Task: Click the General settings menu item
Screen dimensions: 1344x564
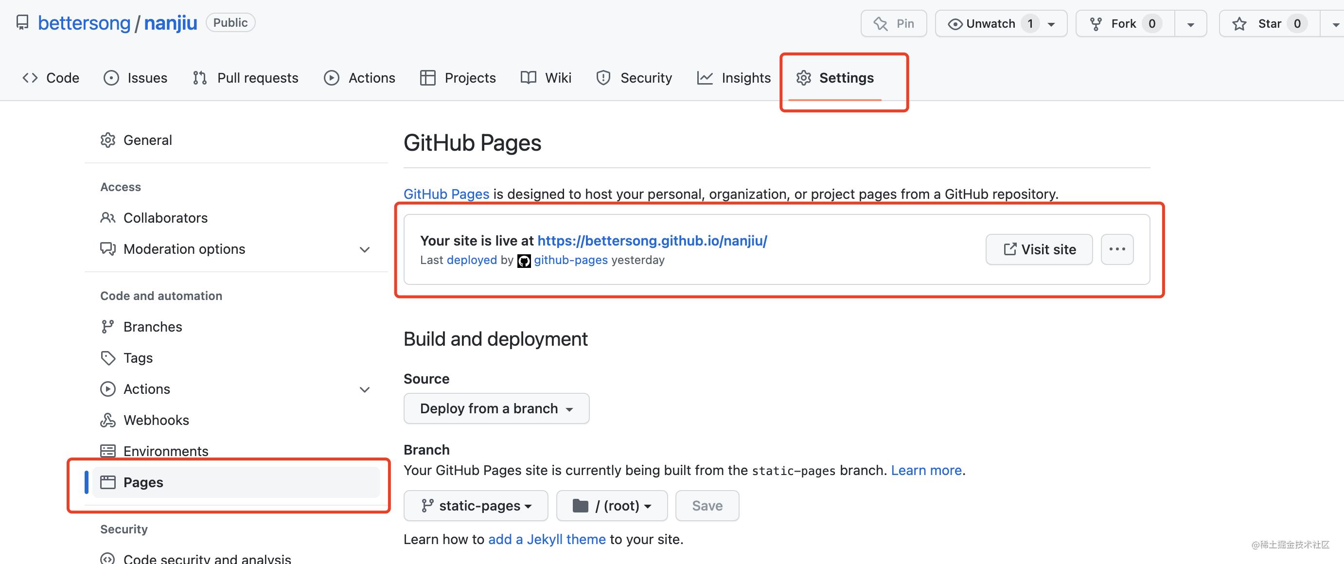Action: click(147, 140)
